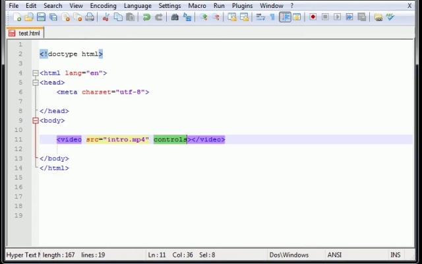This screenshot has width=422, height=264.
Task: Open the Macro menu
Action: click(197, 6)
